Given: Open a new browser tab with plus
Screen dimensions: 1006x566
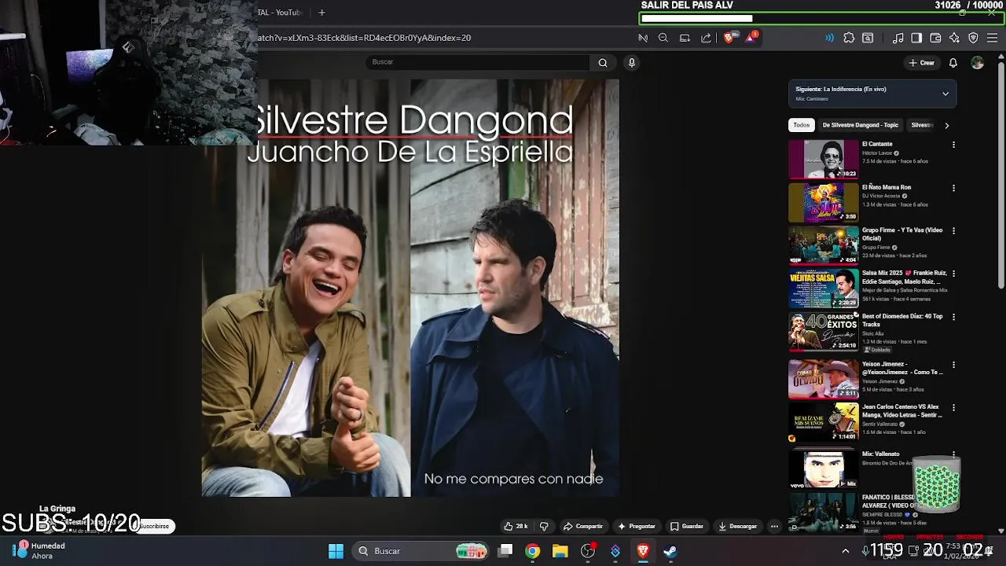Looking at the screenshot, I should click(x=321, y=13).
